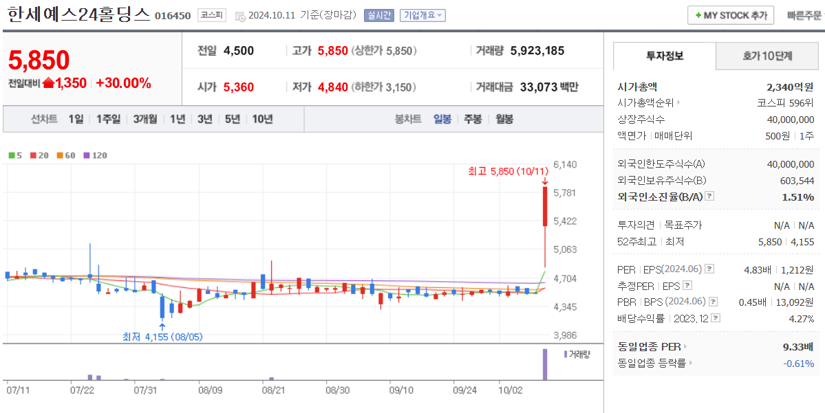825x413 pixels.
Task: Select the 1주일 line chart period
Action: pyautogui.click(x=109, y=120)
